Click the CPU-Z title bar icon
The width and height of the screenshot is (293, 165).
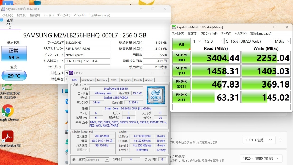[x=71, y=73]
